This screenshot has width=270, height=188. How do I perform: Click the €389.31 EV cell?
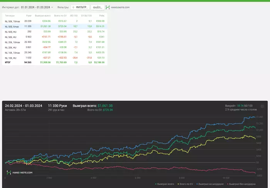tap(62, 42)
